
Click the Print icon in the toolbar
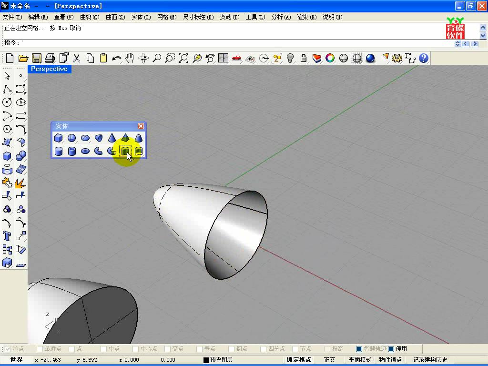point(50,58)
